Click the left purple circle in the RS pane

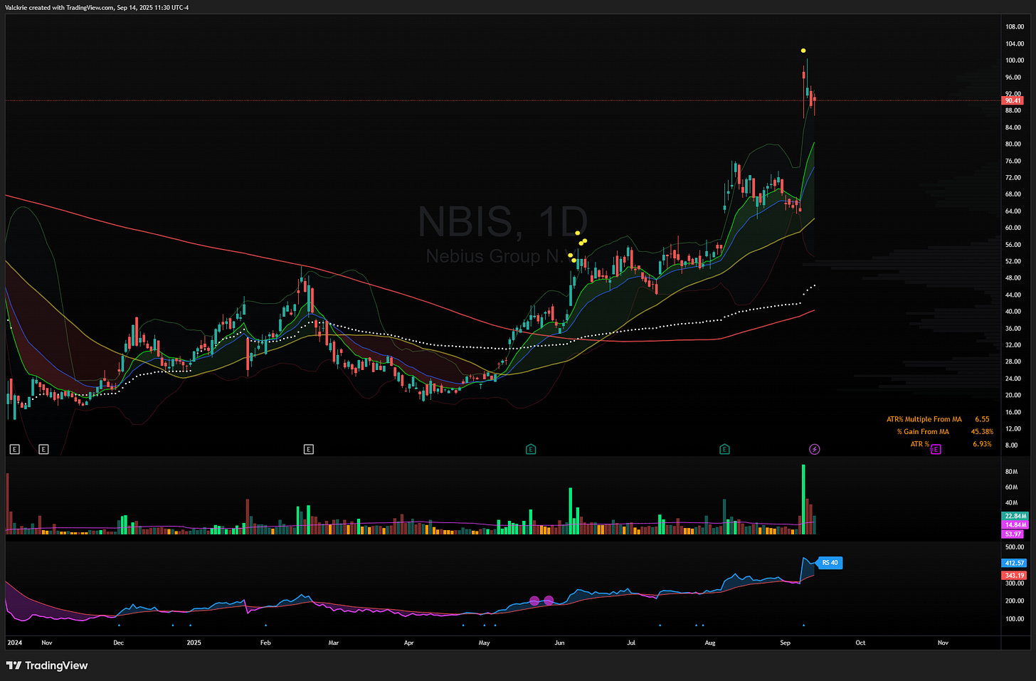(x=534, y=601)
